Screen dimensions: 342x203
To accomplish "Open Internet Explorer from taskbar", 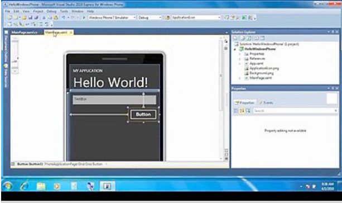I will point(24,186).
